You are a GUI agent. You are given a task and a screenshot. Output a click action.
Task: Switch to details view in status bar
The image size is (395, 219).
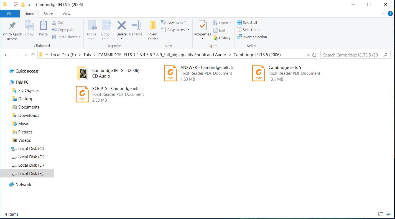click(x=381, y=214)
